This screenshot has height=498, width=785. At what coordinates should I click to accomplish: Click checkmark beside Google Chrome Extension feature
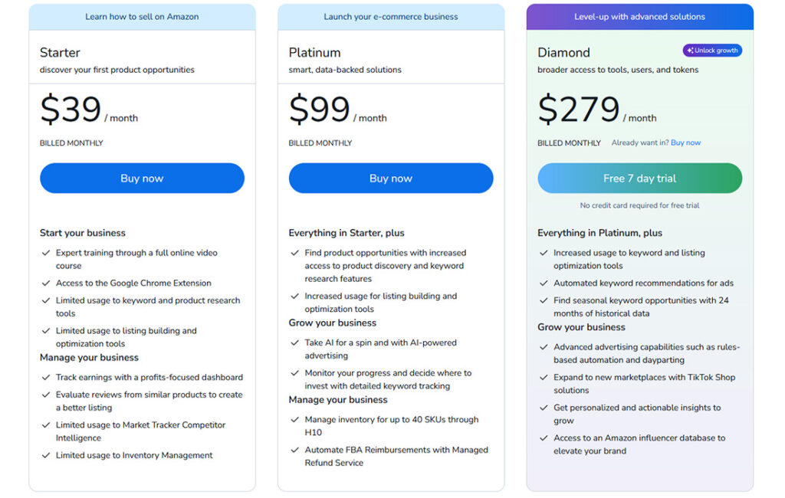(46, 283)
